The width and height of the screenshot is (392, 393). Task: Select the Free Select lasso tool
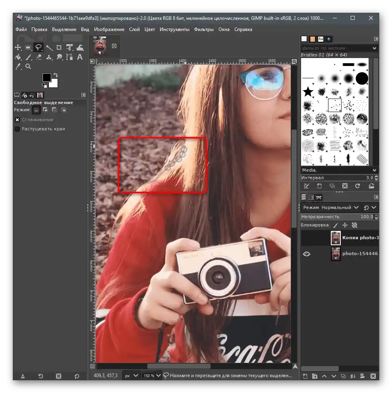pos(38,47)
